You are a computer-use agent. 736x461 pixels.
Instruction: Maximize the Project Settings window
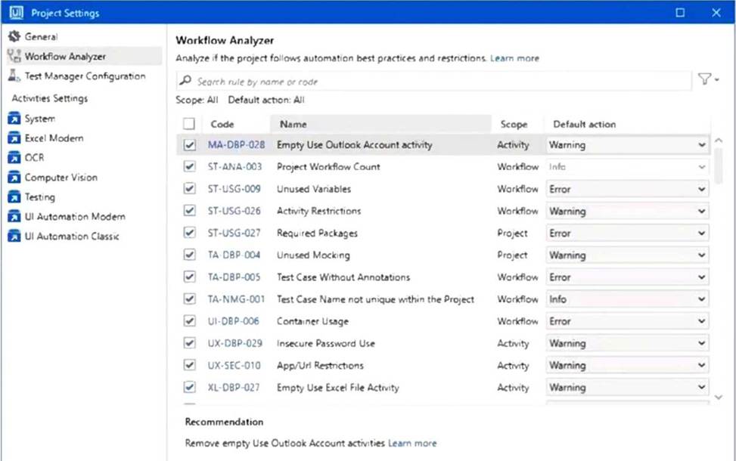pos(680,13)
